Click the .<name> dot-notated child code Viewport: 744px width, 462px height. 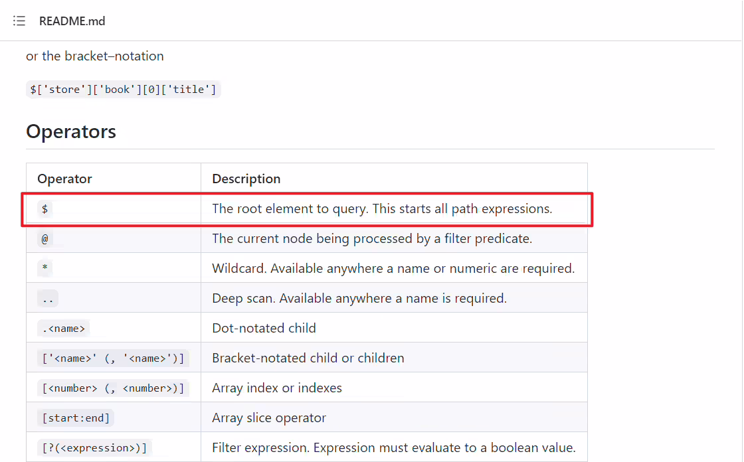pyautogui.click(x=64, y=328)
